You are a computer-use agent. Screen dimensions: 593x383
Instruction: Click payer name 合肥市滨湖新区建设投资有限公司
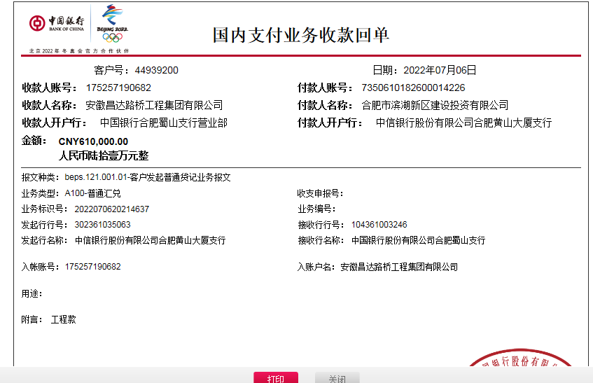click(434, 105)
